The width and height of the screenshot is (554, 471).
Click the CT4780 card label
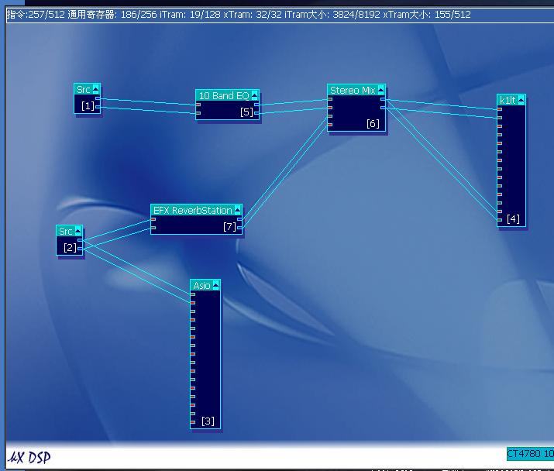coord(530,454)
